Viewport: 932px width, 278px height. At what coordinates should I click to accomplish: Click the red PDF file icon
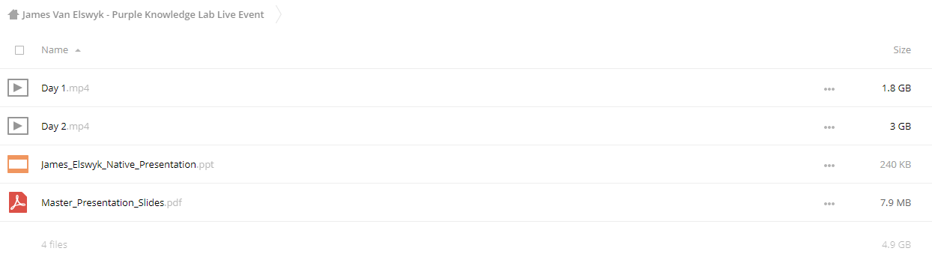click(18, 202)
